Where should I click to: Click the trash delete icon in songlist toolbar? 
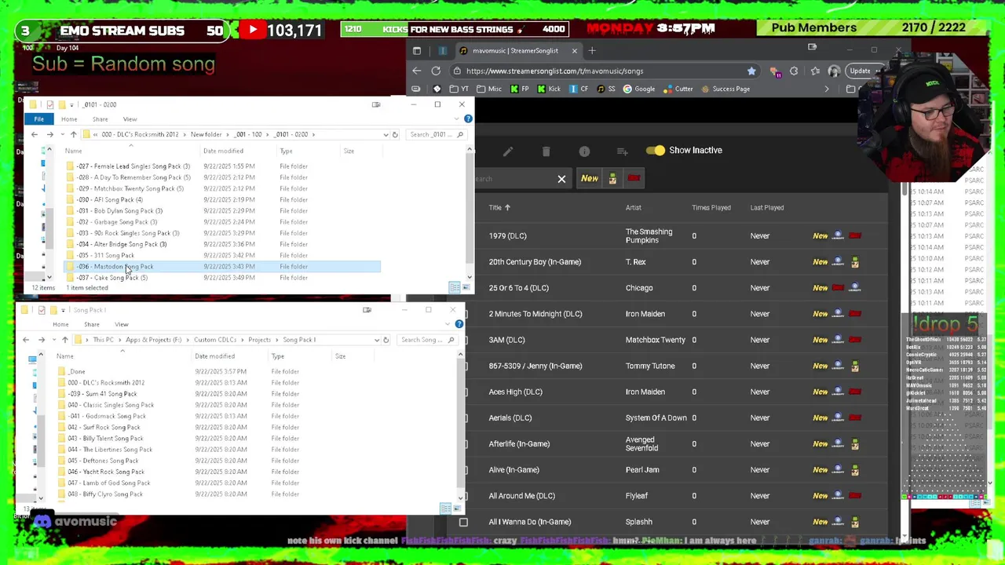point(546,151)
